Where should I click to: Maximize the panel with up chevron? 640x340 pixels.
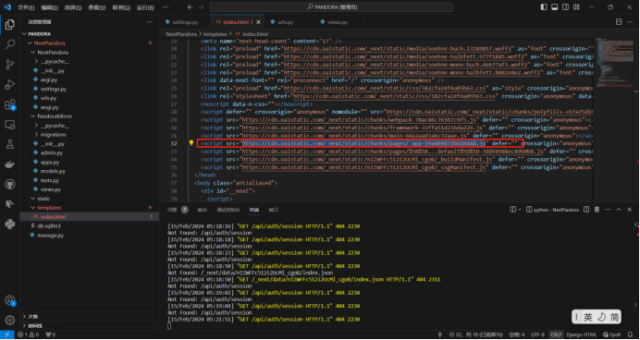[x=619, y=210]
